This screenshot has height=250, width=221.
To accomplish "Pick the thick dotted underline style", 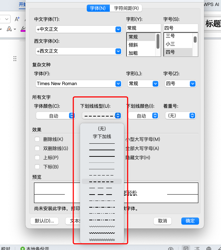I will pyautogui.click(x=102, y=169).
